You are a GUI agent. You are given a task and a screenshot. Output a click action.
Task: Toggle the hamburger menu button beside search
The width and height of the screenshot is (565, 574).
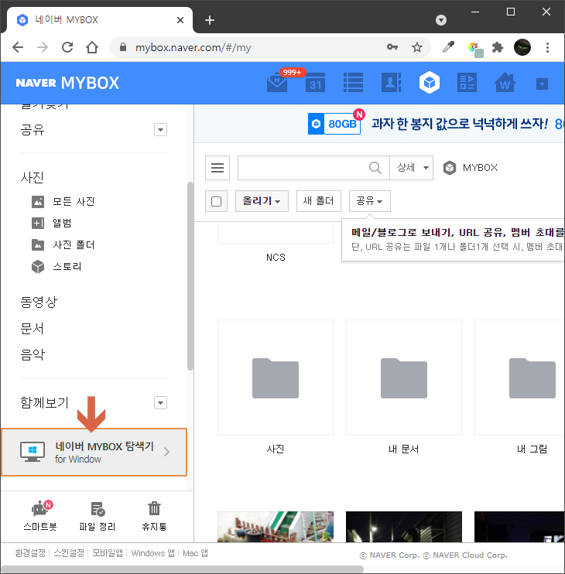(217, 168)
